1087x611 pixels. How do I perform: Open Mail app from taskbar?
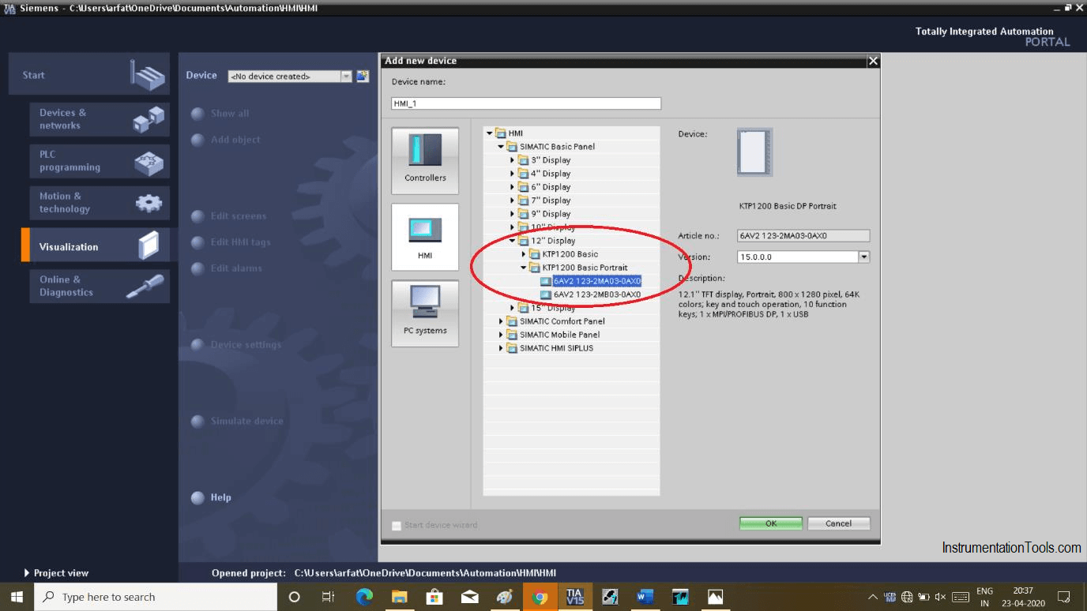coord(469,597)
